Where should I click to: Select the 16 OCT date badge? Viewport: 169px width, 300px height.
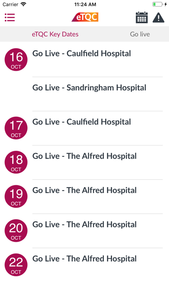(x=16, y=59)
